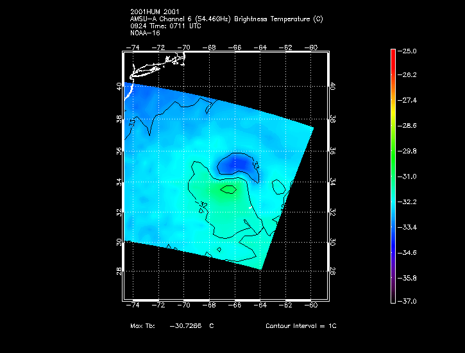The width and height of the screenshot is (465, 353).
Task: Click the Max Tb value -30.7266
Action: (x=185, y=326)
